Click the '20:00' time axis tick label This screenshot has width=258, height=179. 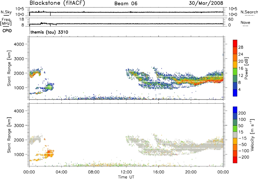click(x=191, y=172)
